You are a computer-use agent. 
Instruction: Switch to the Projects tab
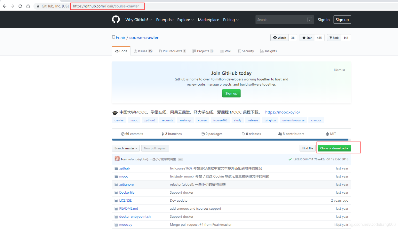point(203,51)
